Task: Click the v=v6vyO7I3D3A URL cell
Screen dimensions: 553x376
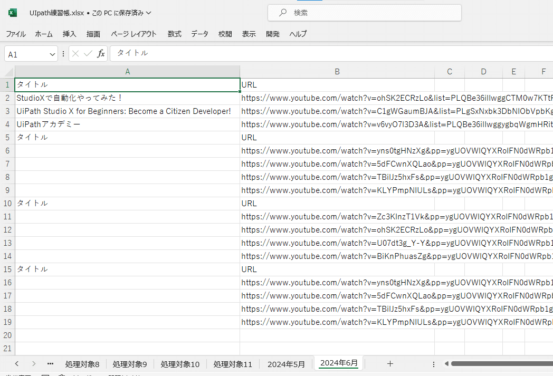Action: click(x=396, y=124)
